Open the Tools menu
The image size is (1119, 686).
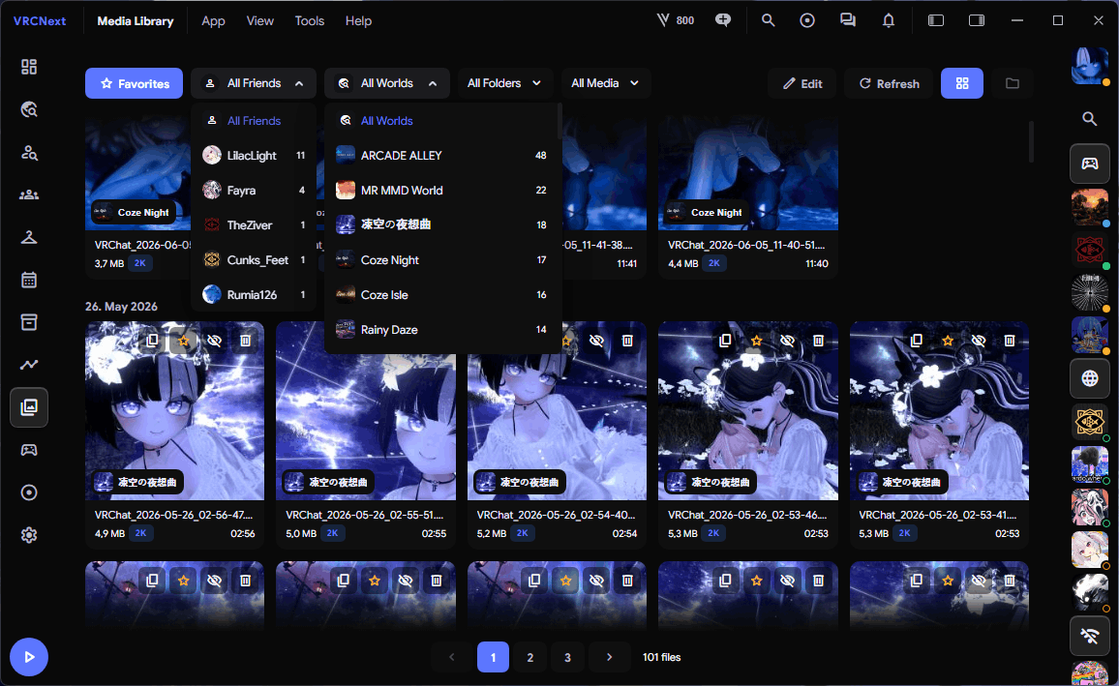pyautogui.click(x=310, y=20)
